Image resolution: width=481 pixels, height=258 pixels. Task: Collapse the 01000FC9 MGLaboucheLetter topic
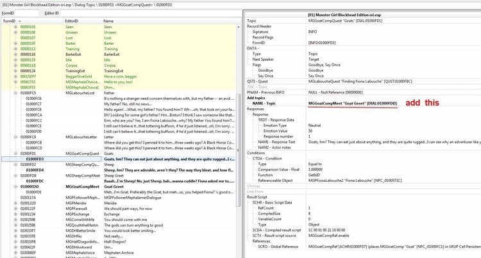coord(15,137)
